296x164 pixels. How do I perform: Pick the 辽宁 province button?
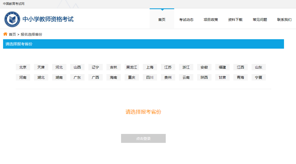pyautogui.click(x=95, y=67)
